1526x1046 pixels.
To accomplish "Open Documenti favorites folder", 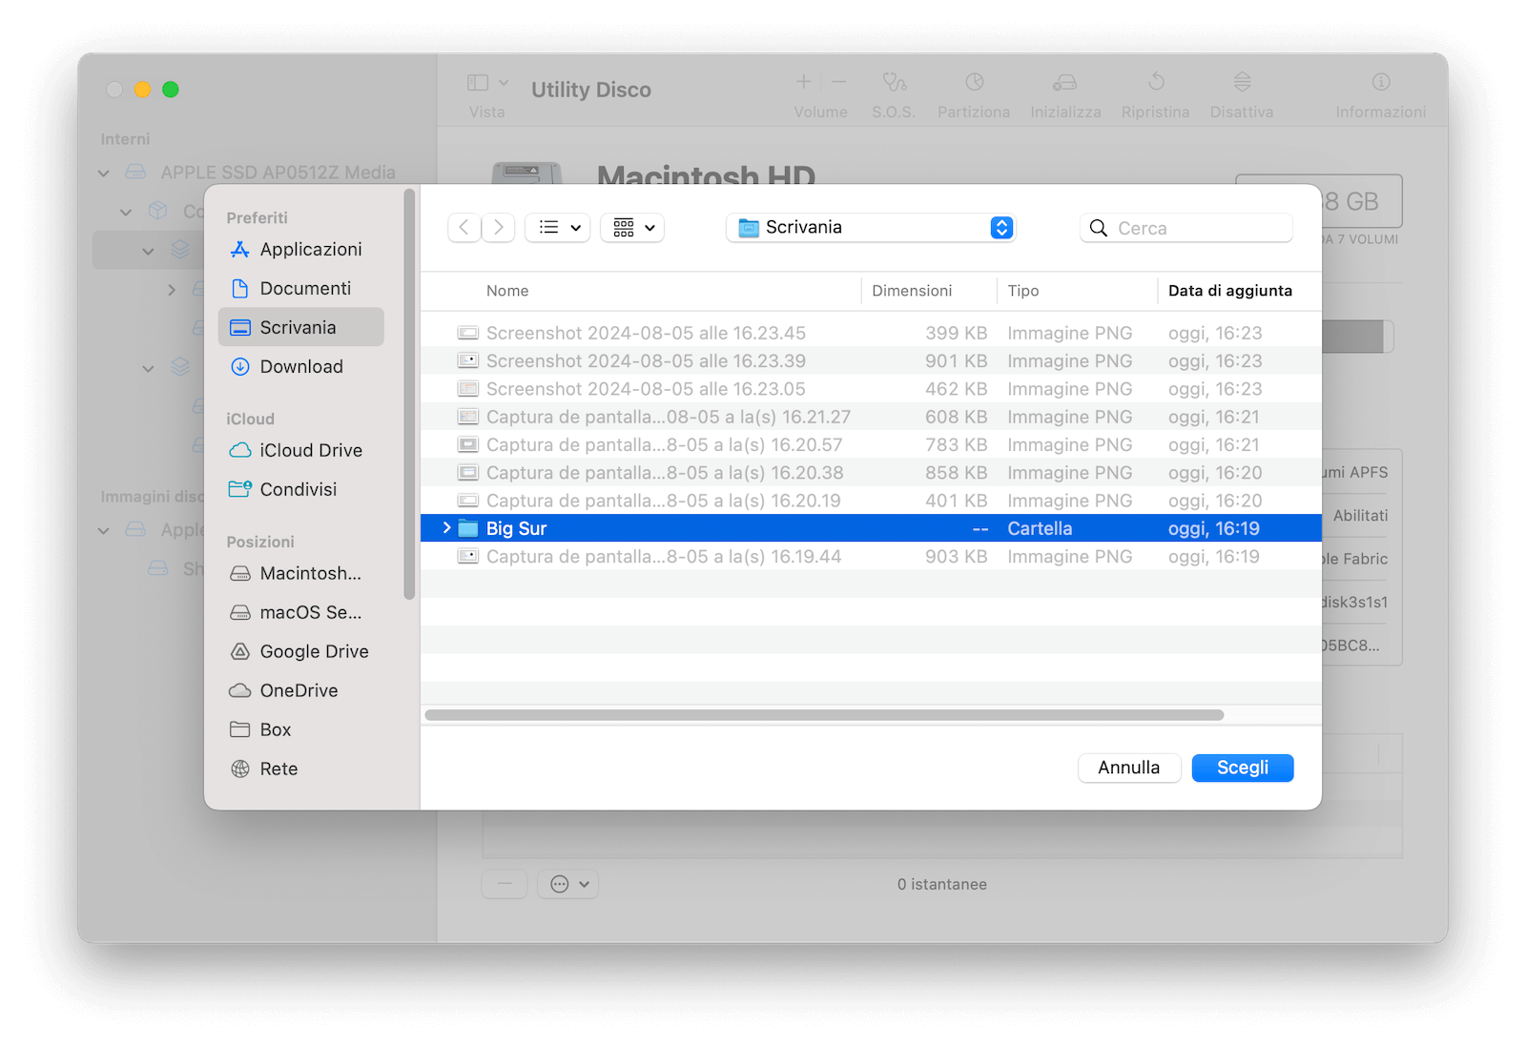I will coord(300,288).
